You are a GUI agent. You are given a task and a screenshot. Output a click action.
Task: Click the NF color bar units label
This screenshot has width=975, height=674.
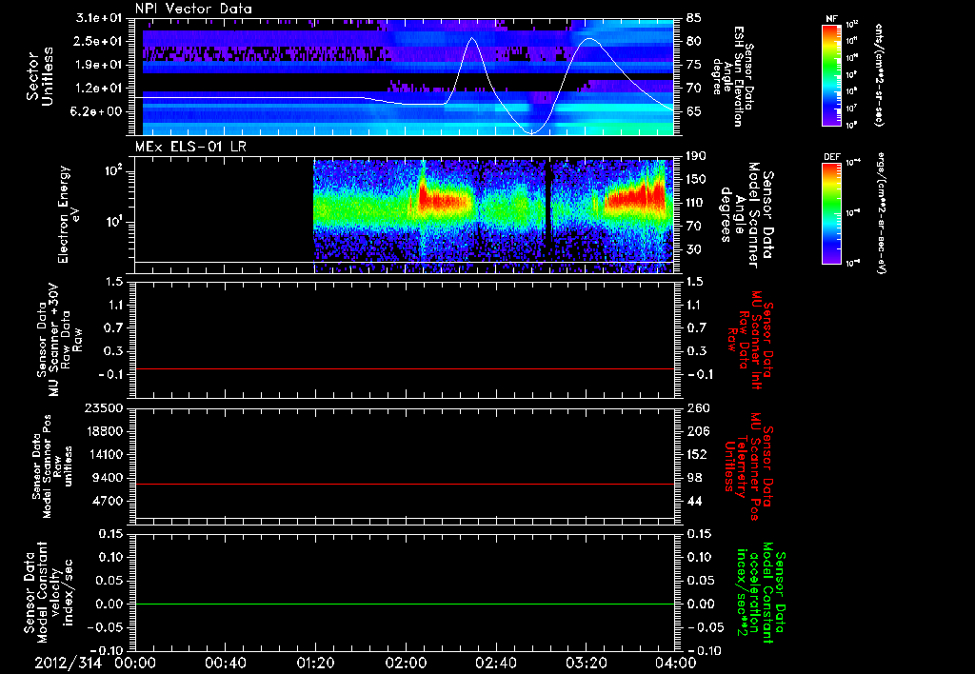pyautogui.click(x=879, y=75)
